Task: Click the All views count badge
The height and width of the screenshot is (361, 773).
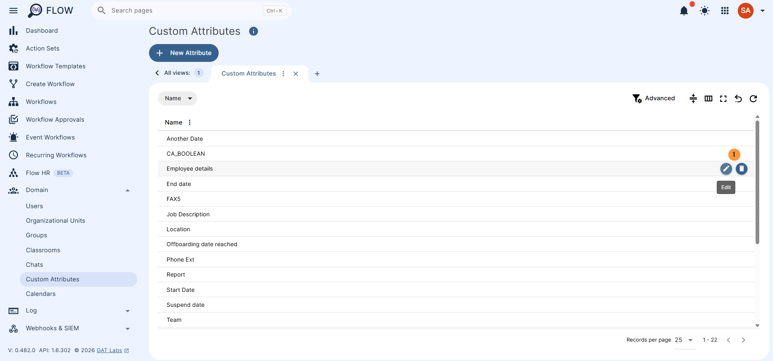Action: point(198,73)
